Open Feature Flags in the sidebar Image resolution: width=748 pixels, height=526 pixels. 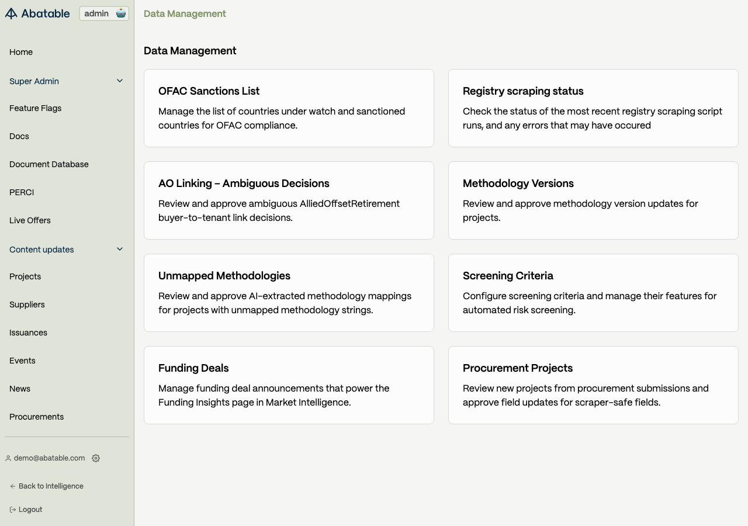[35, 108]
